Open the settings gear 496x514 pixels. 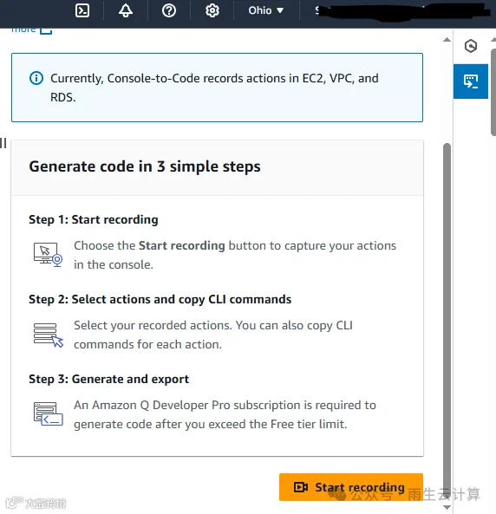coord(212,10)
